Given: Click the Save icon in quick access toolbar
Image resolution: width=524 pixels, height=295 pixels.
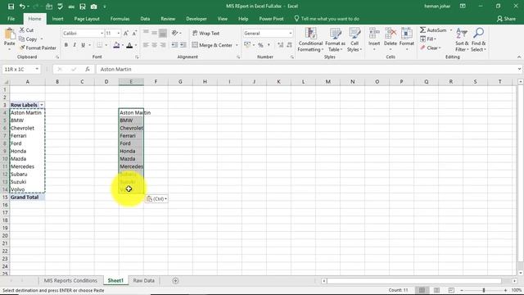Looking at the screenshot, I should coord(11,7).
